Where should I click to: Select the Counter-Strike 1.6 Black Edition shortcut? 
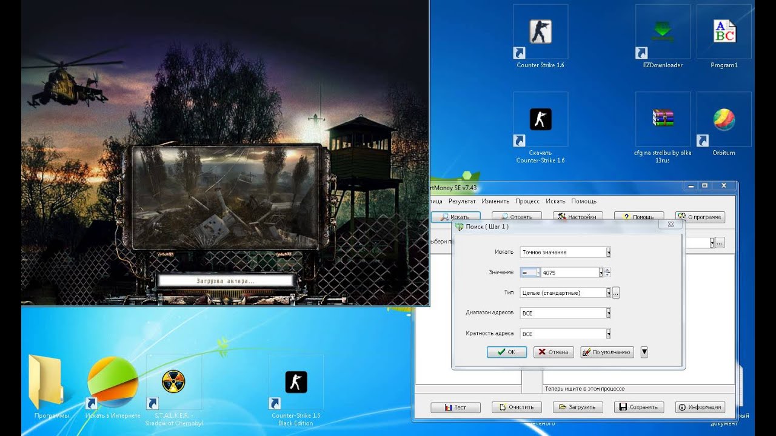(296, 391)
